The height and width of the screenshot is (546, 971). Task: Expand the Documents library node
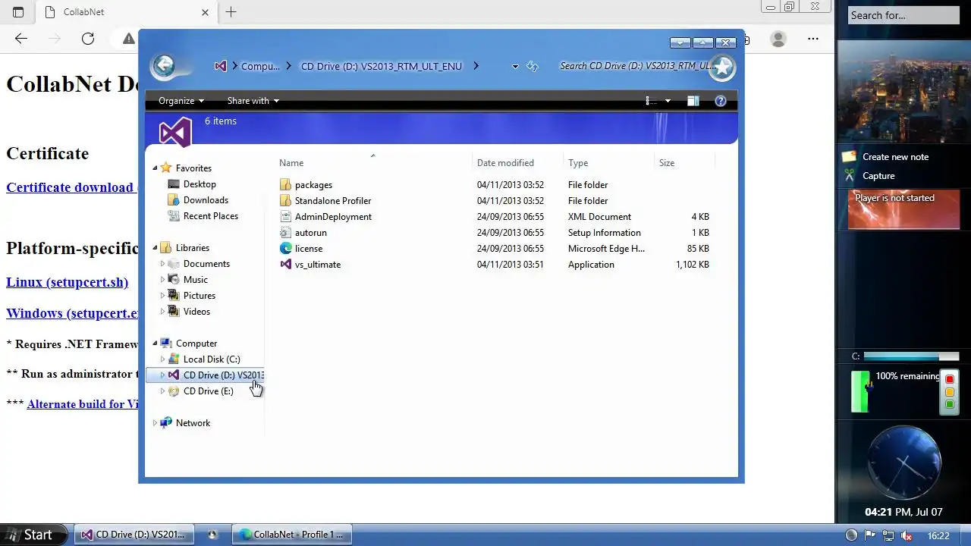point(162,264)
